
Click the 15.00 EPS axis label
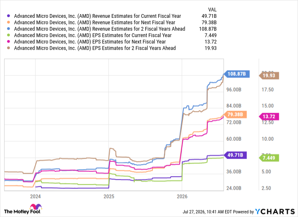point(268,106)
